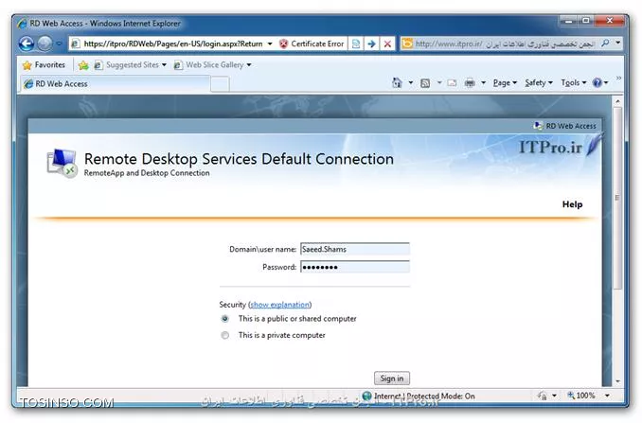Click the Suggested Sites page icon
642x423 pixels.
click(x=98, y=65)
